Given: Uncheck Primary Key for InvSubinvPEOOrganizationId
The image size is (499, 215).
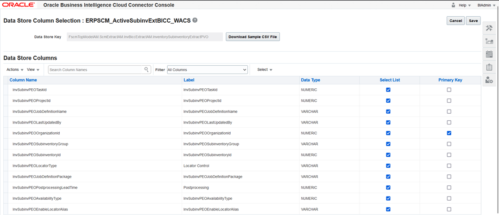Looking at the screenshot, I should coord(448,133).
